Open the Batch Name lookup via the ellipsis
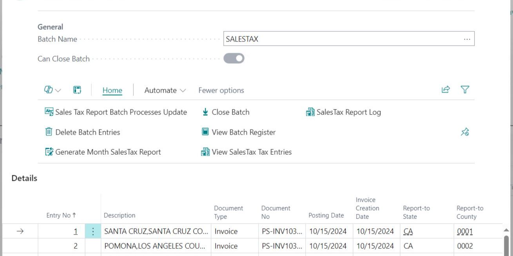The image size is (513, 256). point(468,38)
